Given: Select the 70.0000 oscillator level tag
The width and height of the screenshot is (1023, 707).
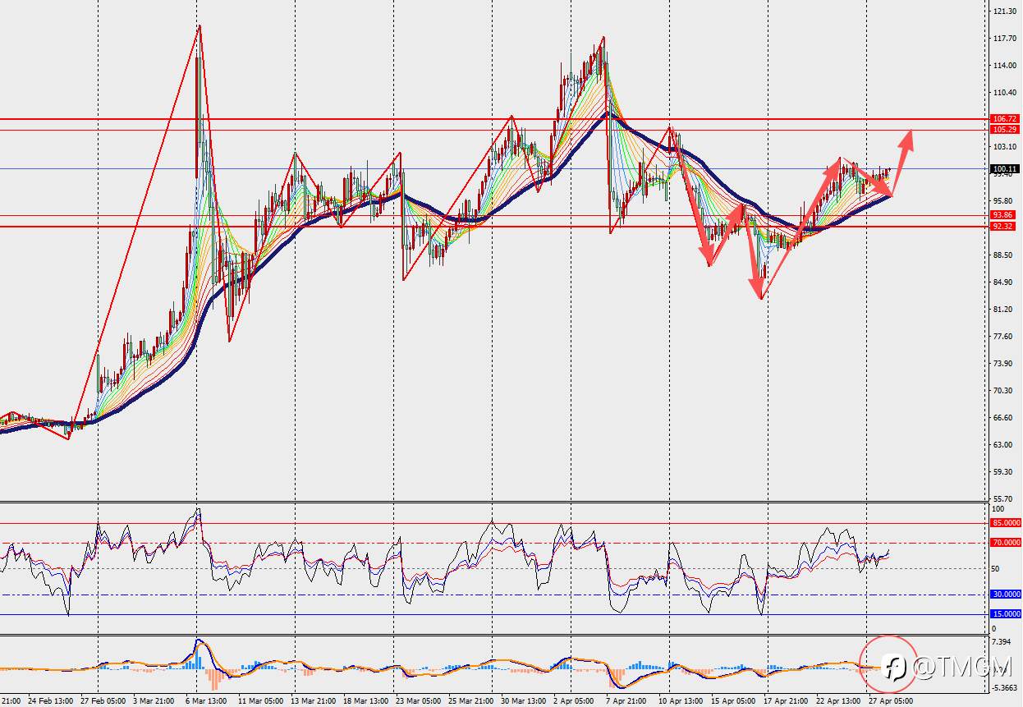Looking at the screenshot, I should click(x=1006, y=543).
